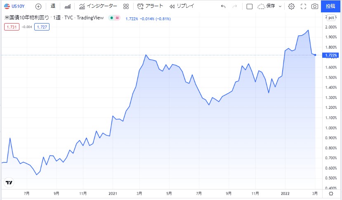Open the US10Y symbol search
This screenshot has width=342, height=200.
(15, 6)
